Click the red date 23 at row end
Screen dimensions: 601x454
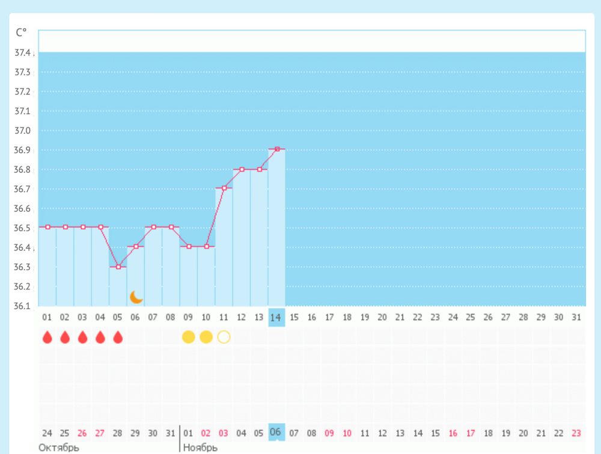click(576, 433)
